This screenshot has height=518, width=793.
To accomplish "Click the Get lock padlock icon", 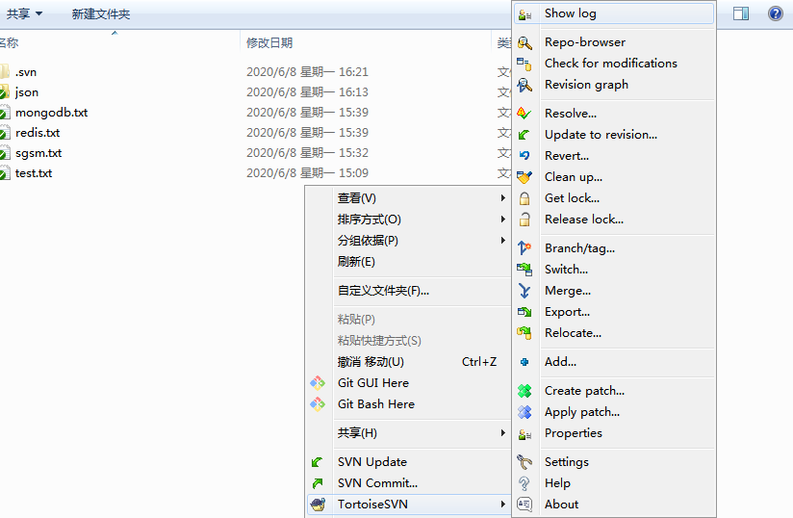I will [524, 198].
